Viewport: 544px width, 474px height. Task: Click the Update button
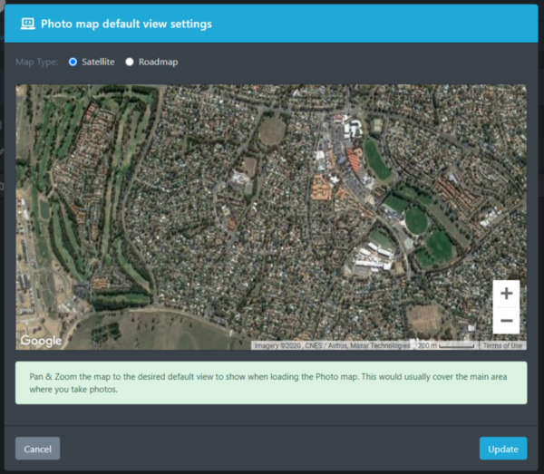pyautogui.click(x=503, y=449)
